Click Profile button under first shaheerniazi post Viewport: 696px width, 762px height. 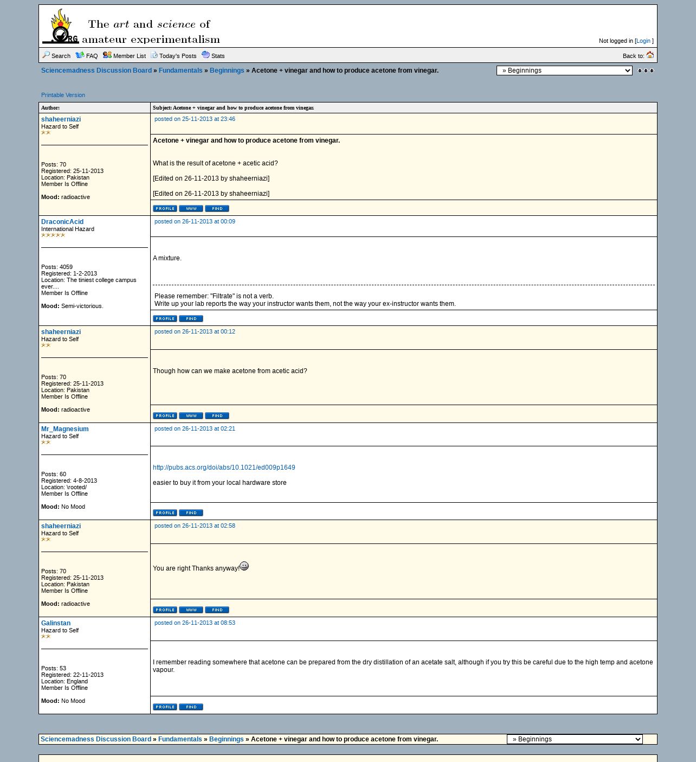pyautogui.click(x=165, y=208)
